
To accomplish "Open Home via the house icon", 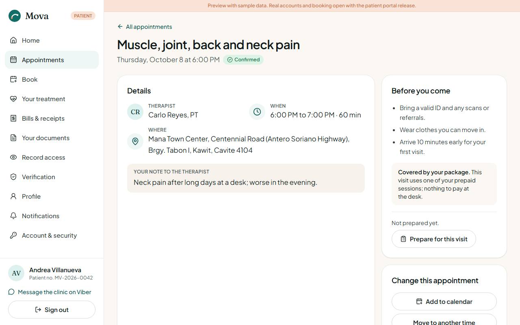I will pyautogui.click(x=13, y=40).
